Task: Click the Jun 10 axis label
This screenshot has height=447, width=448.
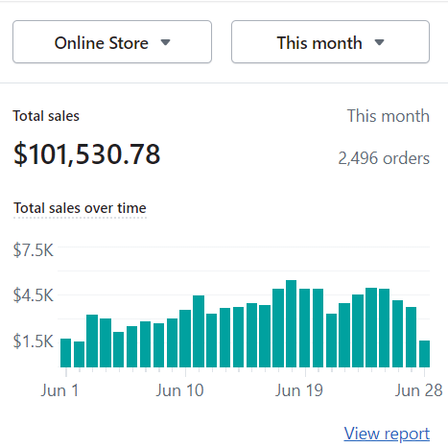Action: point(179,390)
